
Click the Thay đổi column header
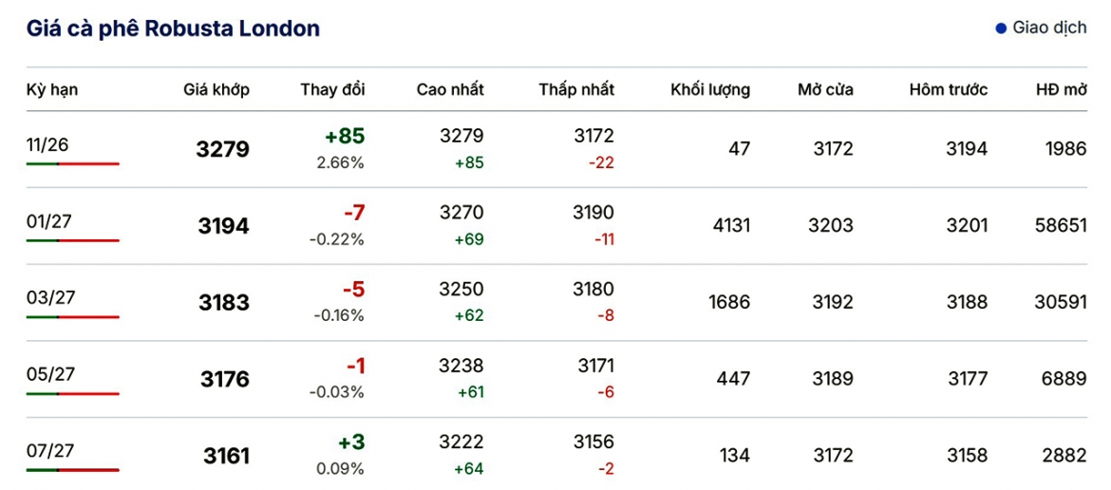click(332, 90)
